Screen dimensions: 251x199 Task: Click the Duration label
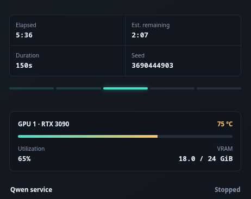click(27, 55)
